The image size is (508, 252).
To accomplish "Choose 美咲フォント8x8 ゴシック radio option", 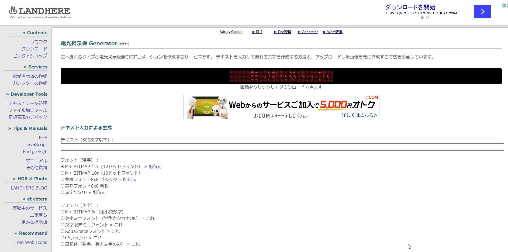I will click(63, 179).
